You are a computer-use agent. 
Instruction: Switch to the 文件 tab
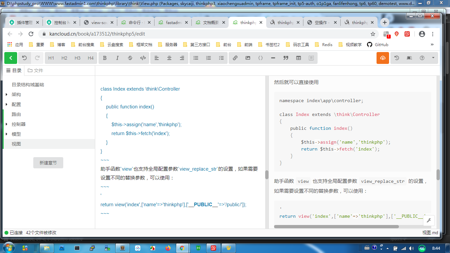click(x=36, y=70)
